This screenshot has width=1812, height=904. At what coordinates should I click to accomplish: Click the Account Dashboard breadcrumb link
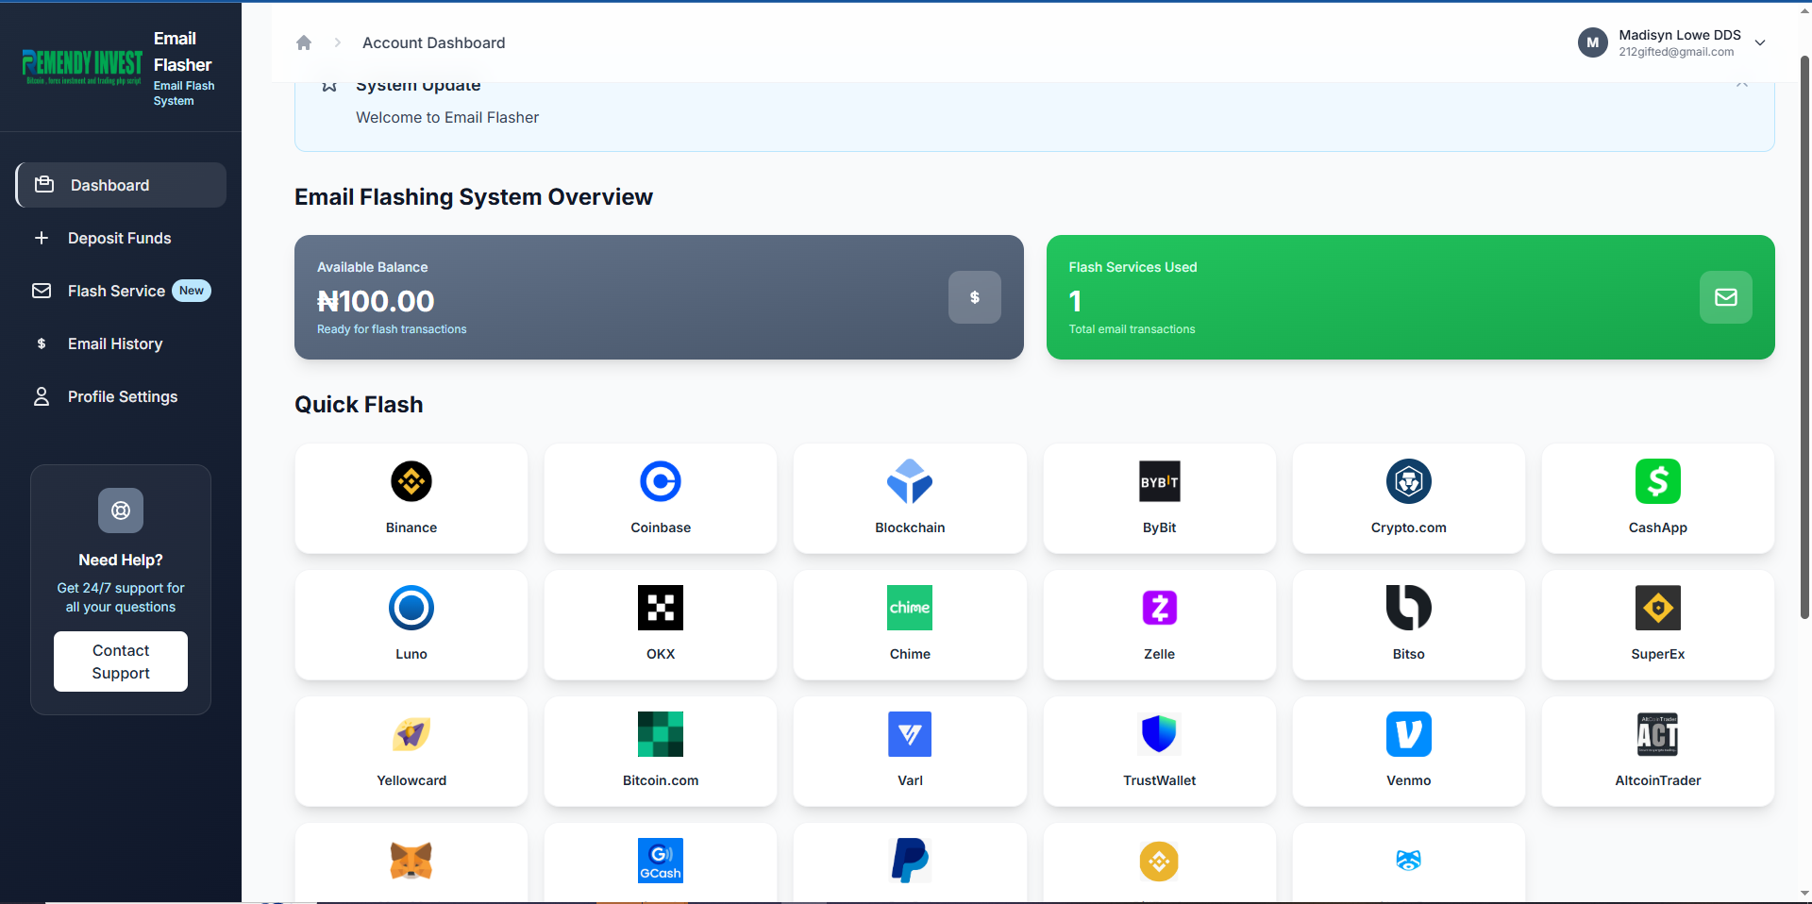(433, 42)
